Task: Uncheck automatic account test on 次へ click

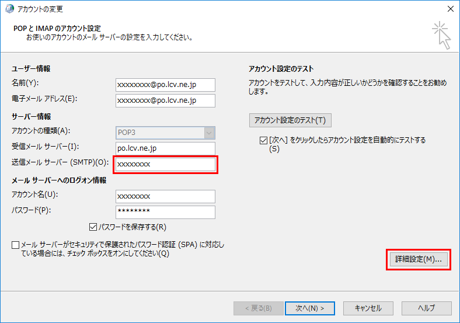Action: point(263,140)
